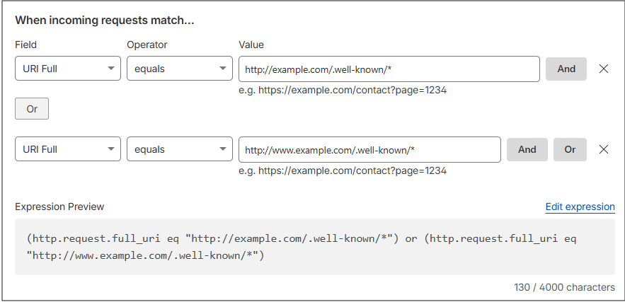Focus the http://www.example.com/.well-known/* value field
Viewport: 625px width, 302px height.
[369, 149]
